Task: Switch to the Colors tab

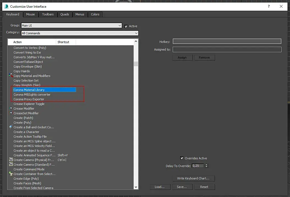Action: (x=95, y=14)
